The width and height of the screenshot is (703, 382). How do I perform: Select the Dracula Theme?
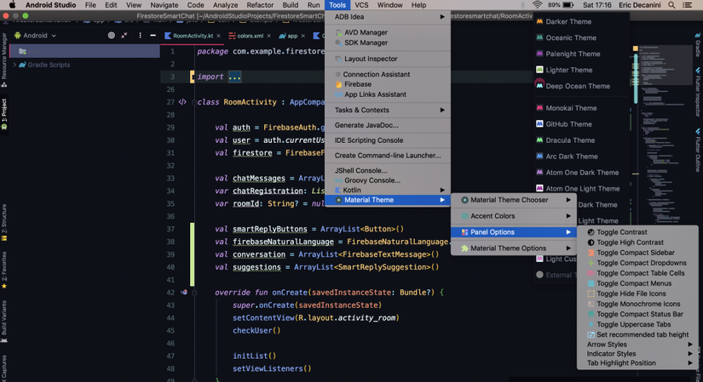pos(570,140)
